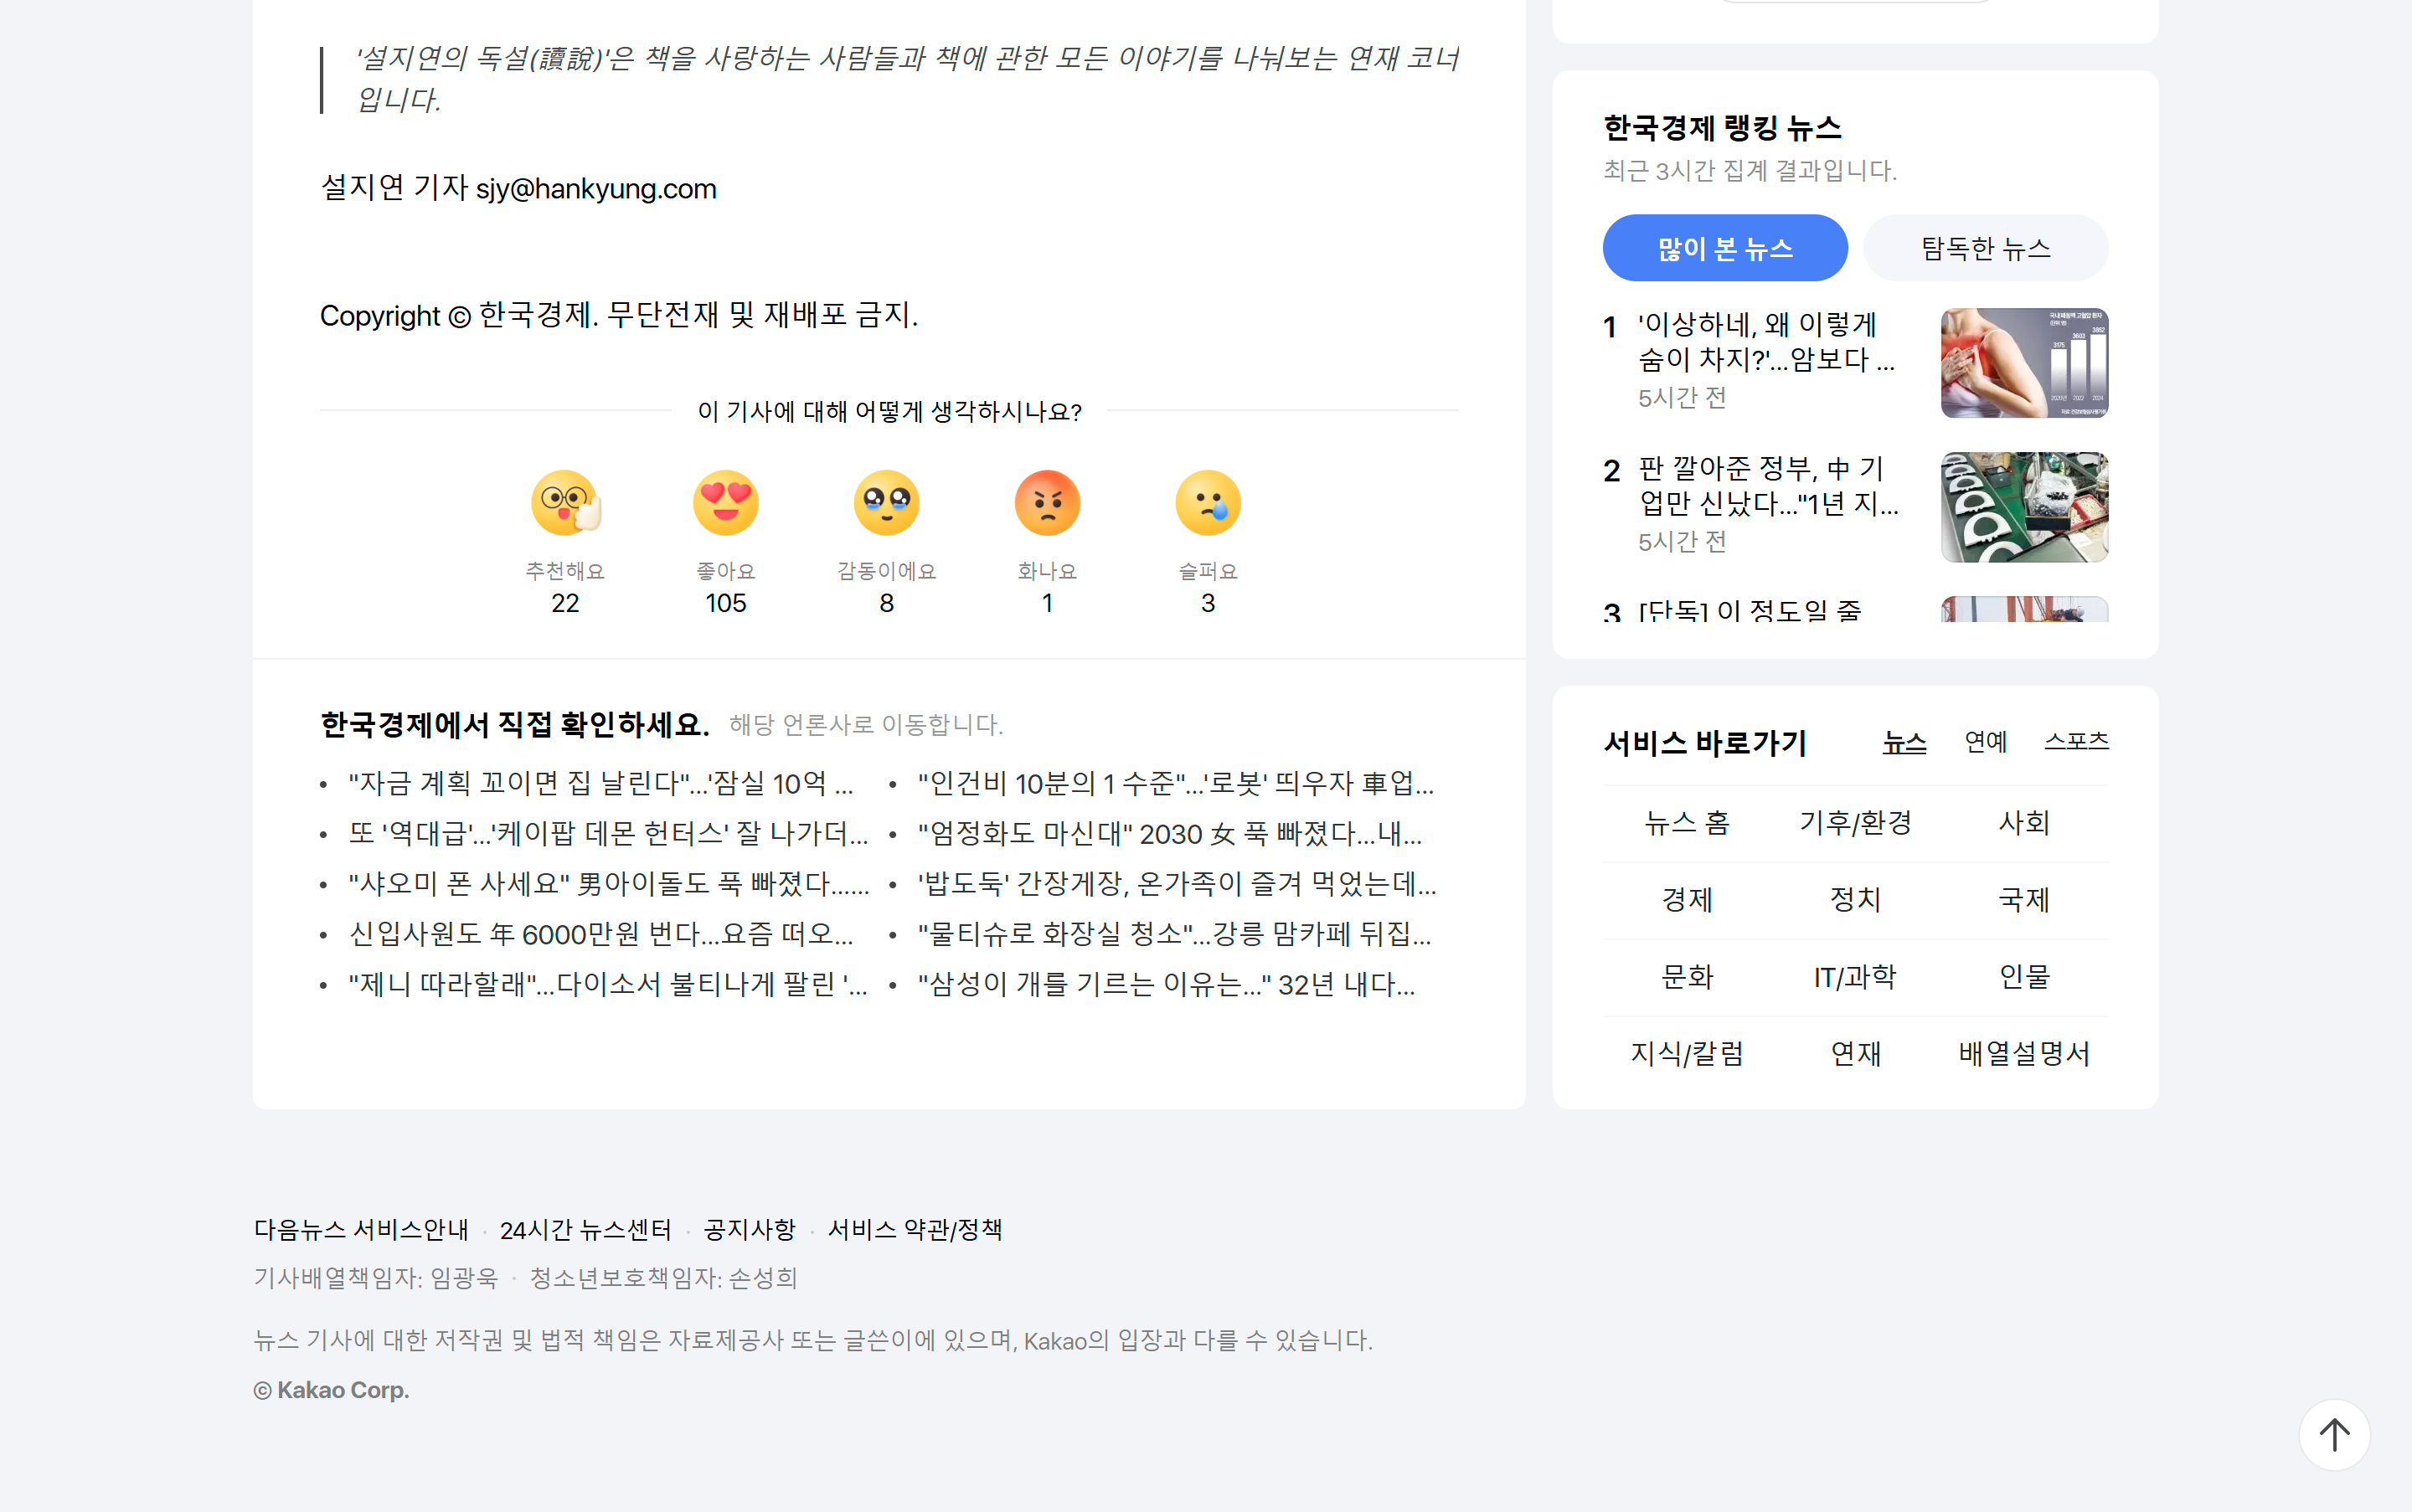
Task: Open the second-ranked news thumbnail image
Action: coord(2024,507)
